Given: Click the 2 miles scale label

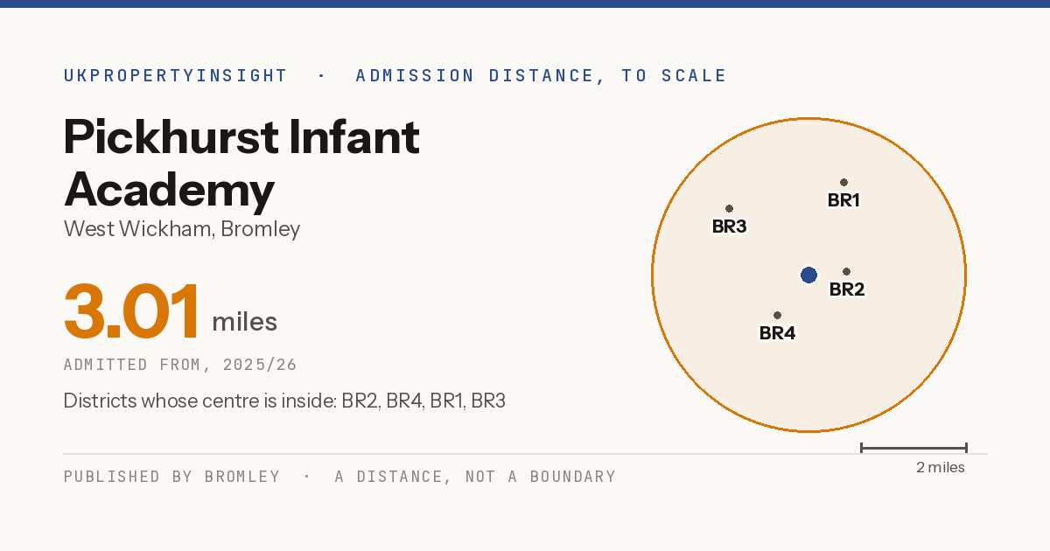Looking at the screenshot, I should pyautogui.click(x=941, y=467).
